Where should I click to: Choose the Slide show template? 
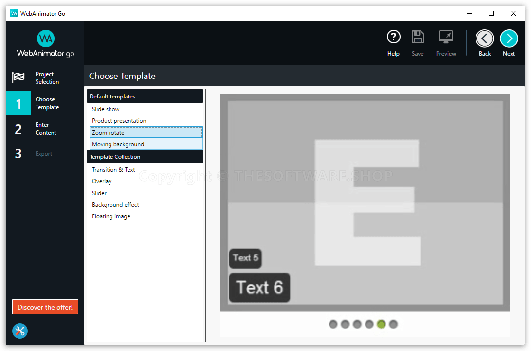coord(106,109)
